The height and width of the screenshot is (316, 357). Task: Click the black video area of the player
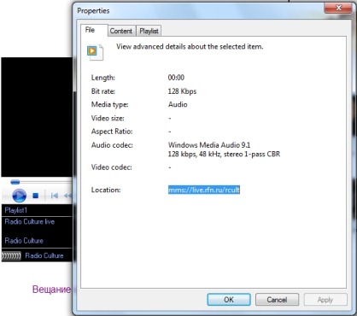point(37,117)
